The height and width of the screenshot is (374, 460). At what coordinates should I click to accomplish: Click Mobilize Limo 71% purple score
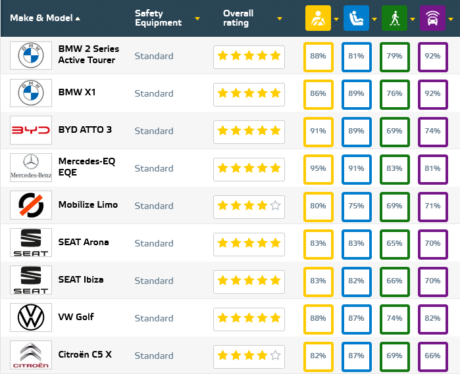(433, 207)
